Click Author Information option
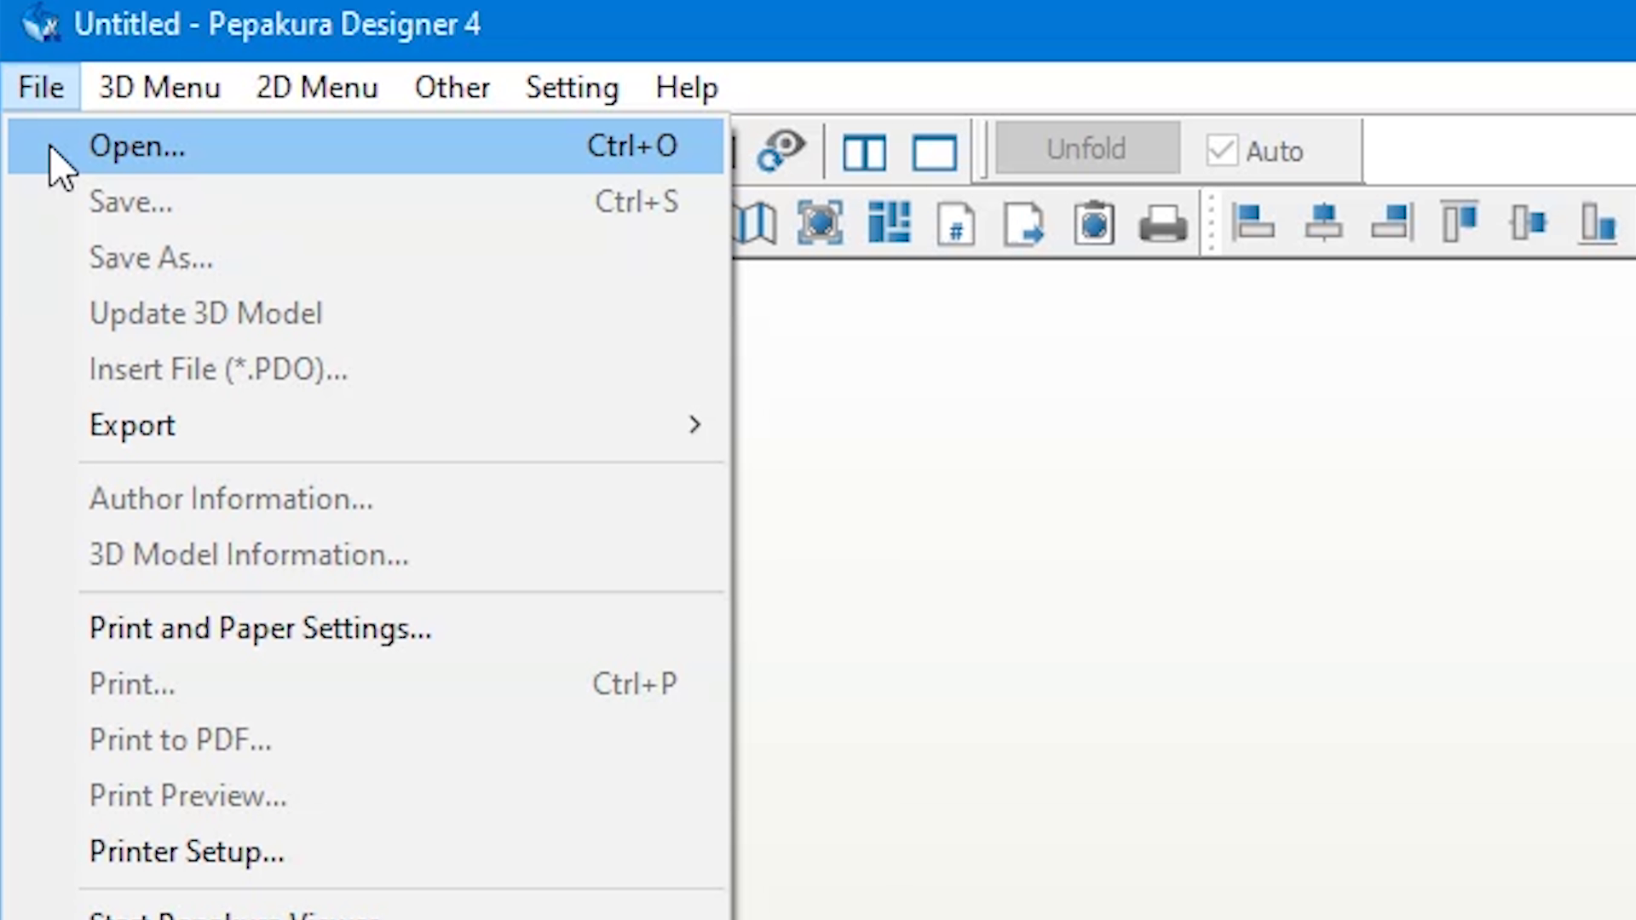The image size is (1636, 920). (x=232, y=498)
